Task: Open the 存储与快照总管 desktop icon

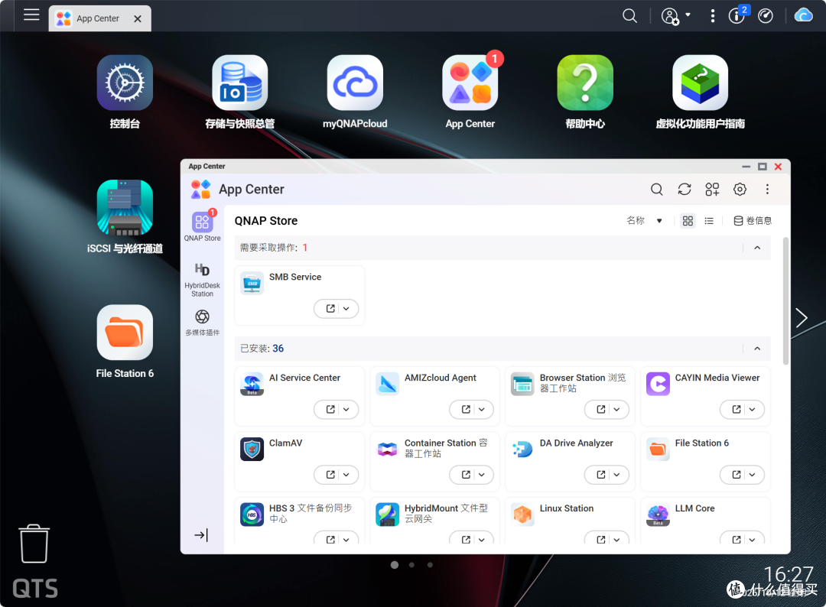Action: pos(239,83)
